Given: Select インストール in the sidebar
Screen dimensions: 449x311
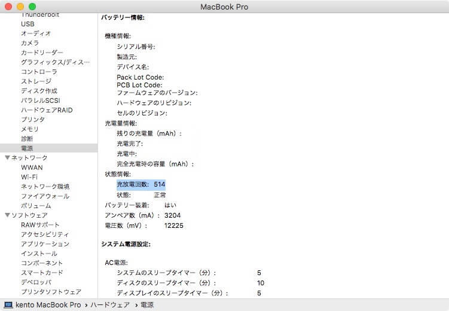Looking at the screenshot, I should 39,254.
